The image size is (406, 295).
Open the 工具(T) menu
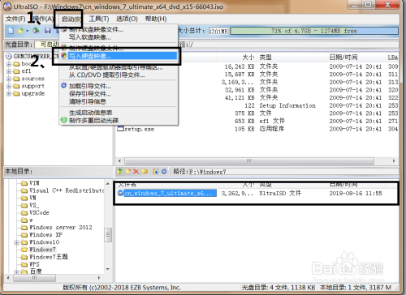tap(99, 19)
